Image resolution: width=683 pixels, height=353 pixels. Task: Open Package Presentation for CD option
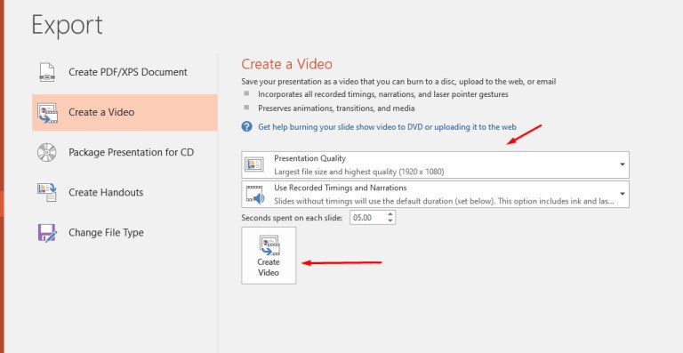click(125, 152)
